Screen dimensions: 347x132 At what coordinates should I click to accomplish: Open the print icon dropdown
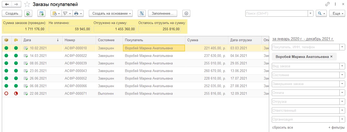click(78, 13)
